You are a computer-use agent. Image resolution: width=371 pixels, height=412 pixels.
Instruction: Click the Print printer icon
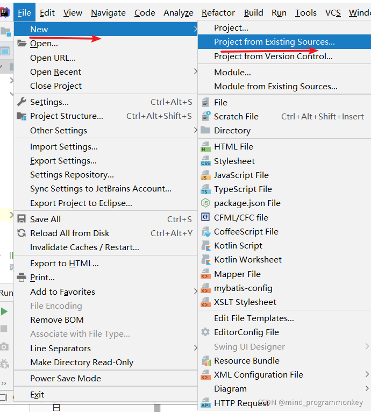tap(22, 277)
